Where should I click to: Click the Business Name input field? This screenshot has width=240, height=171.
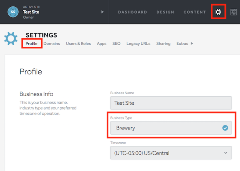(x=171, y=103)
